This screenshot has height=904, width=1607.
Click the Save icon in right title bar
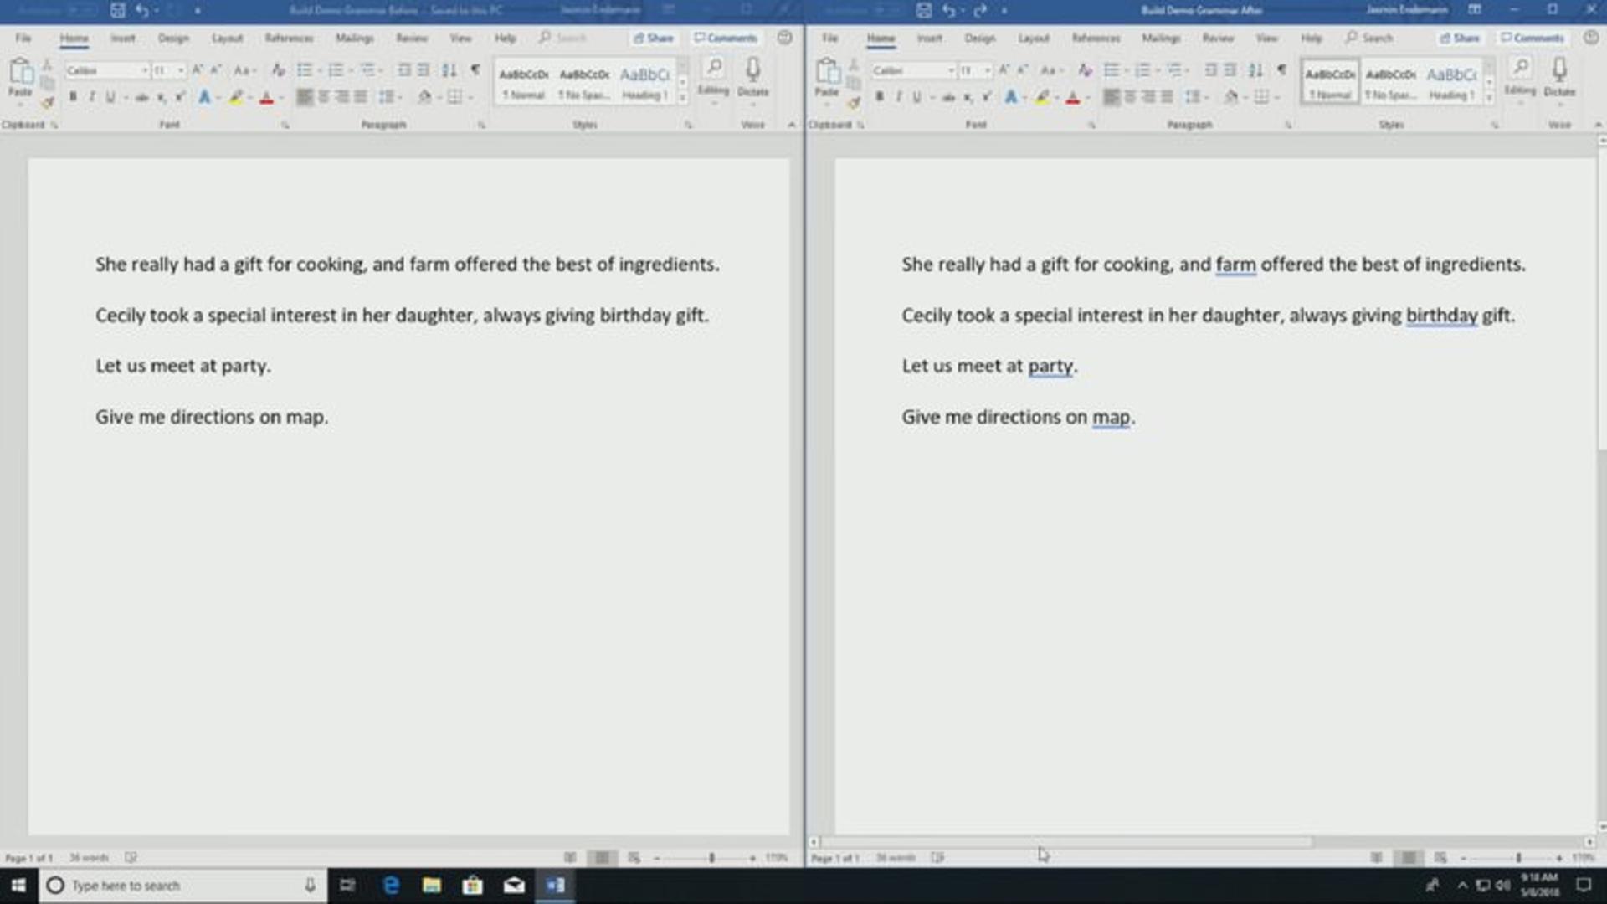tap(923, 11)
